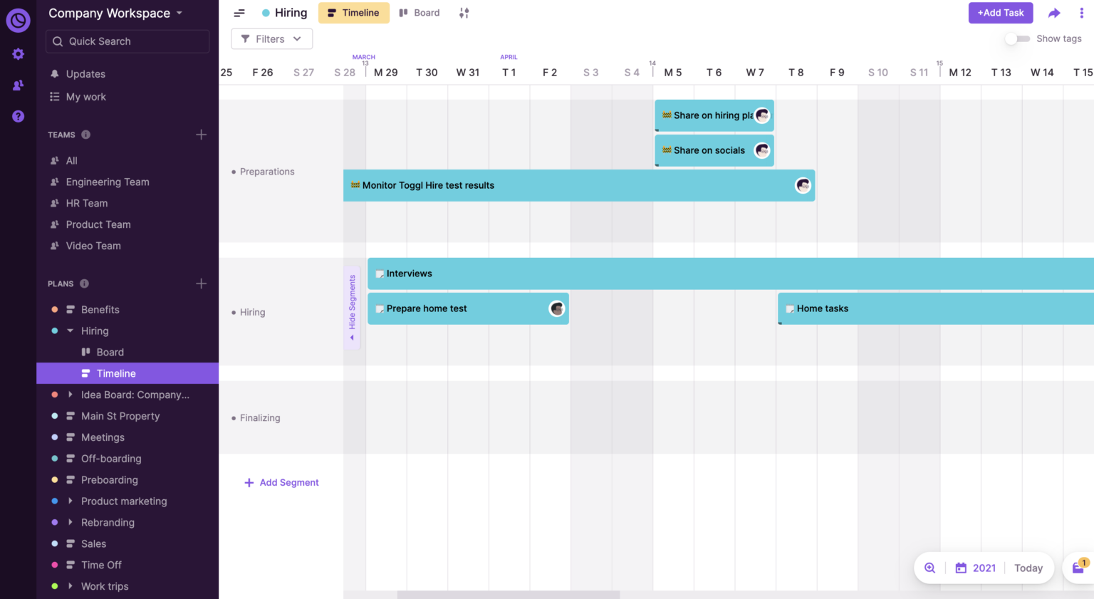Jump to Today on the timeline
Screen dimensions: 1094x599
coord(1028,568)
